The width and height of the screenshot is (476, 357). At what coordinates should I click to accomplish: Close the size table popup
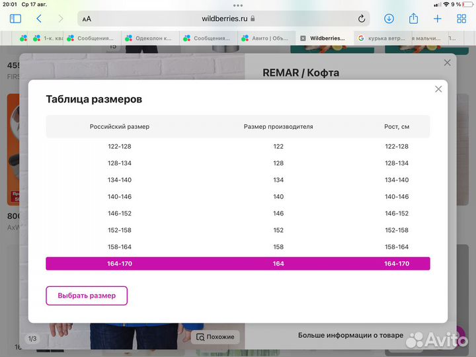click(438, 89)
